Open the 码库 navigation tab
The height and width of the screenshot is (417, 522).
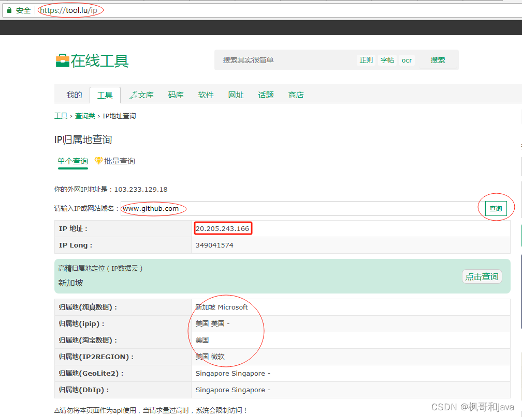click(x=176, y=95)
